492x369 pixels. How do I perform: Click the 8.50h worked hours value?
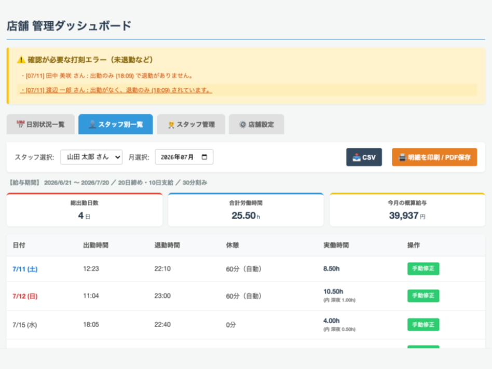tap(331, 269)
